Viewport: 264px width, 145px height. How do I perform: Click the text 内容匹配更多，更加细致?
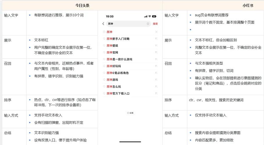tap(214, 140)
